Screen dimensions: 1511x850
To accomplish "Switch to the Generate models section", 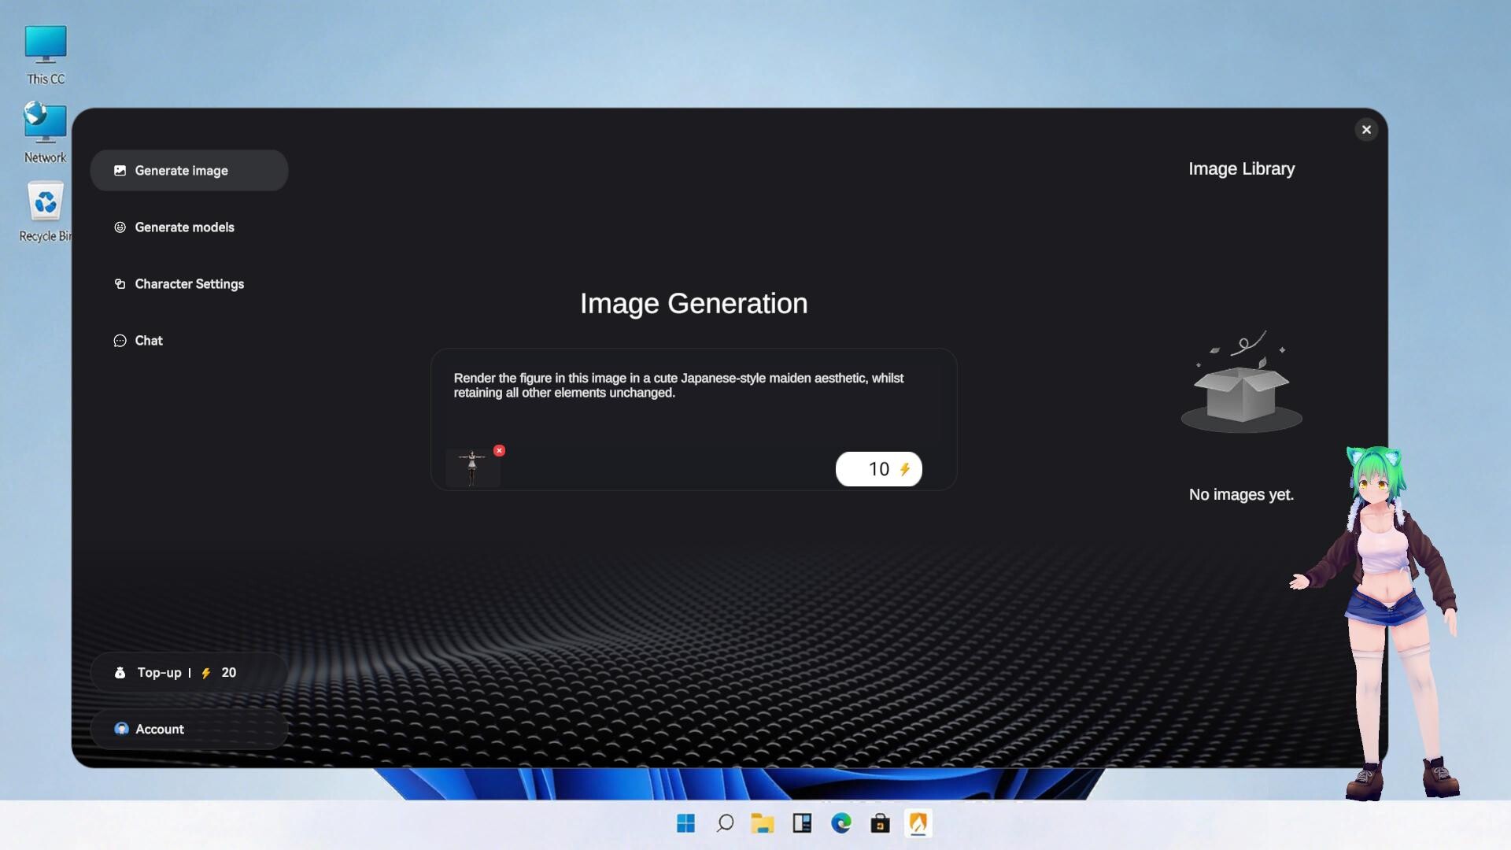I will [x=184, y=227].
